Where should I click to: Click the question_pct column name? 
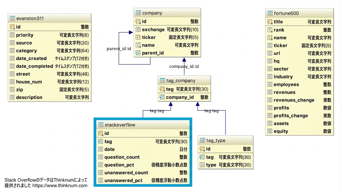click(119, 165)
